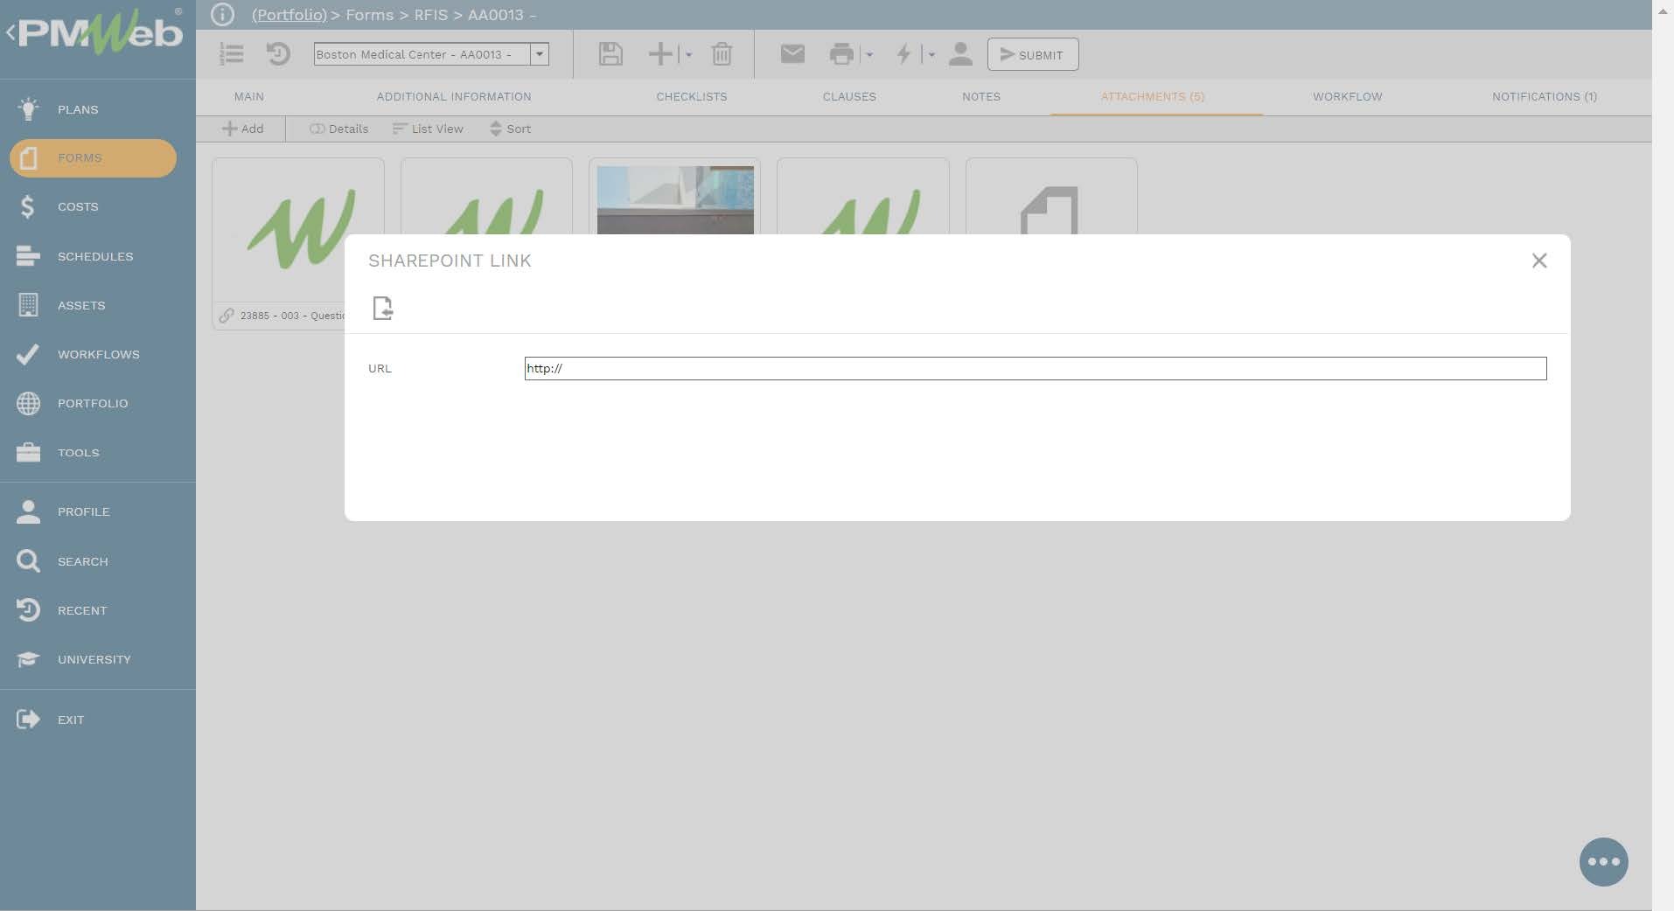Select the blank document attachment thumbnail
The image size is (1674, 911).
click(x=1051, y=210)
